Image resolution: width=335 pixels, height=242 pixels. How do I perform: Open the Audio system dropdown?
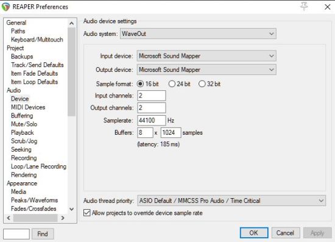(198, 34)
